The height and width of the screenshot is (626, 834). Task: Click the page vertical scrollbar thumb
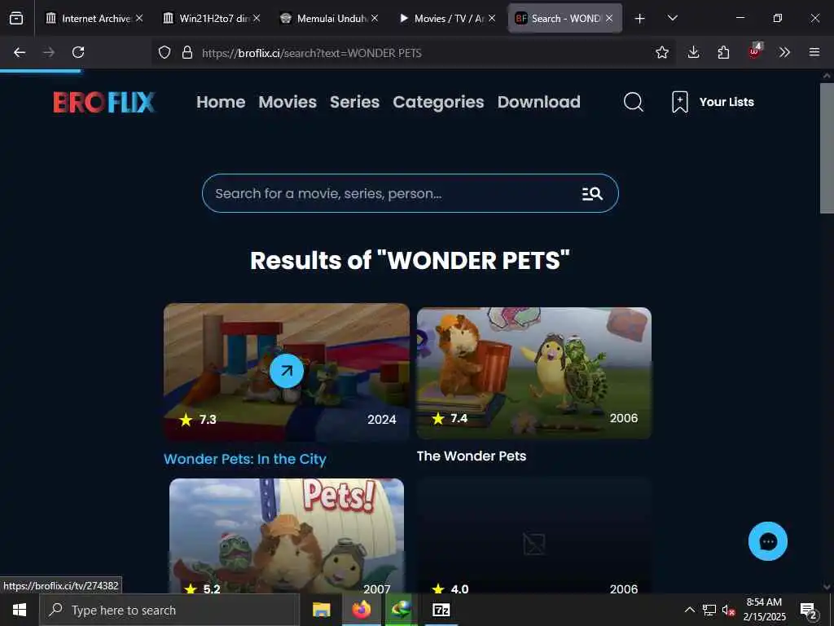[827, 148]
